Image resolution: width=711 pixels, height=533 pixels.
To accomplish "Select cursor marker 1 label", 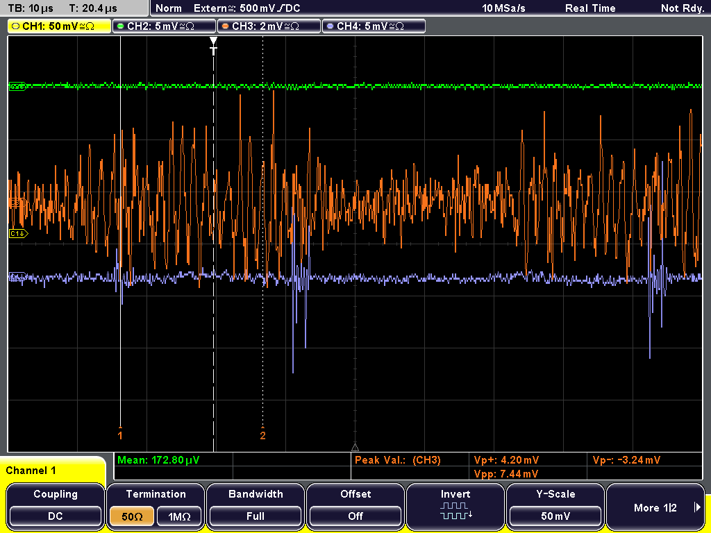I will 120,435.
